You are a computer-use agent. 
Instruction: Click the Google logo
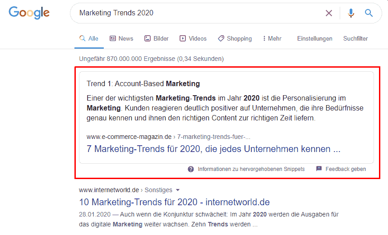click(29, 13)
